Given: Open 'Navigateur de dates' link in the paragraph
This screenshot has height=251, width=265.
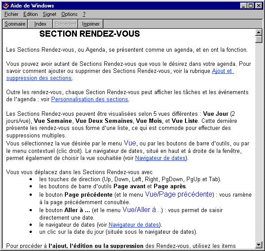Looking at the screenshot, I should click(x=160, y=158).
